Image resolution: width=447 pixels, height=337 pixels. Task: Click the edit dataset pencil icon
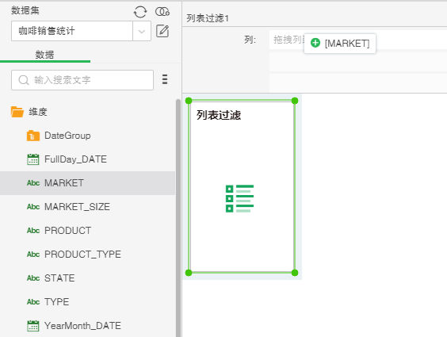coord(162,31)
